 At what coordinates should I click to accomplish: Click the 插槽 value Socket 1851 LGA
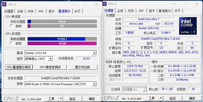(149, 28)
